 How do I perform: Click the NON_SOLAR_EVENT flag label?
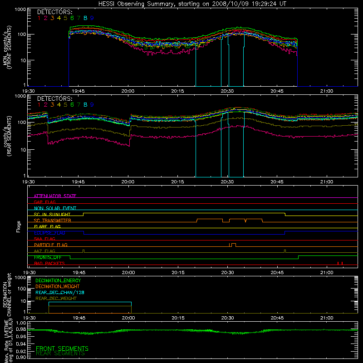tap(55, 208)
